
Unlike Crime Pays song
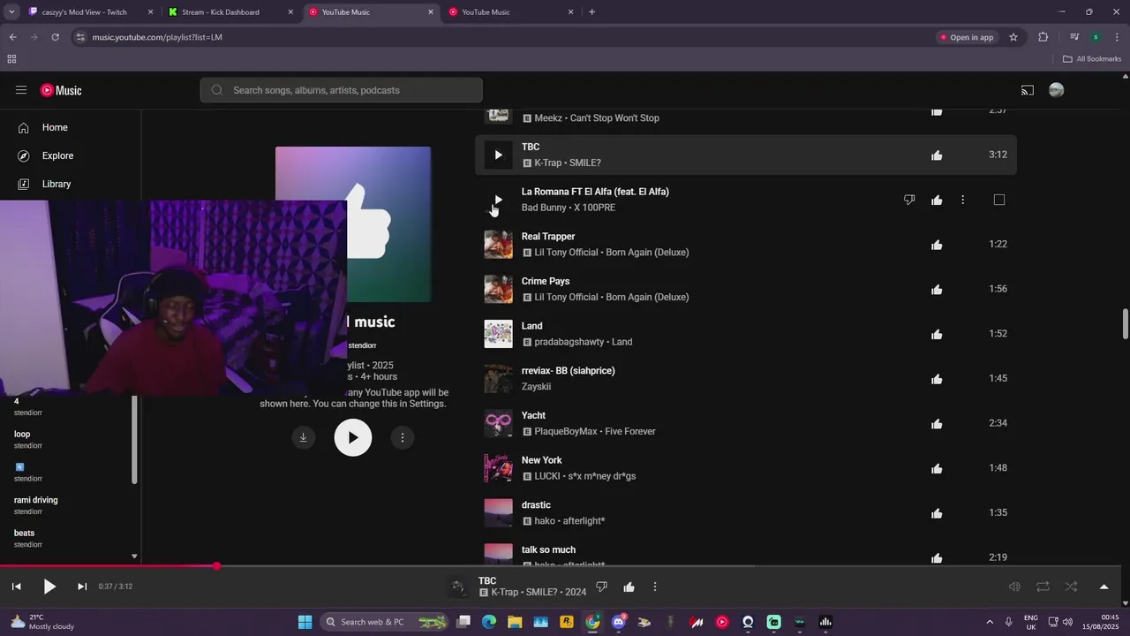(937, 290)
